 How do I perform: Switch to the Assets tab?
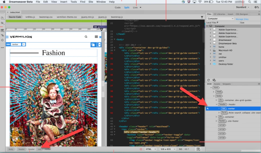(217, 84)
